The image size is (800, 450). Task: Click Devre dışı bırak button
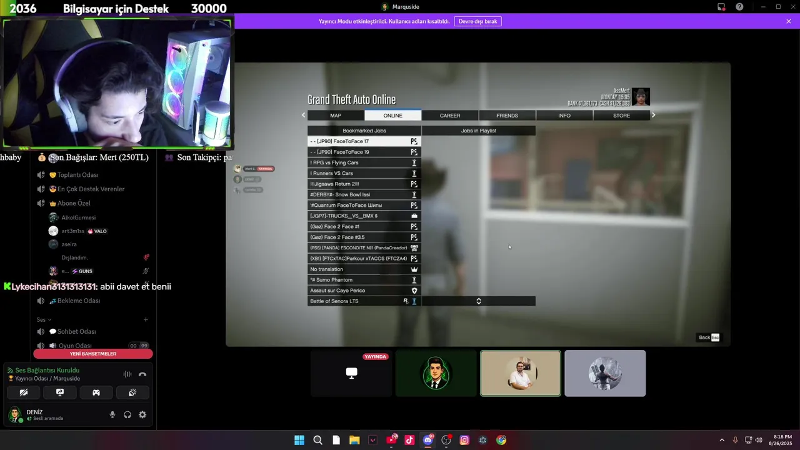[478, 21]
